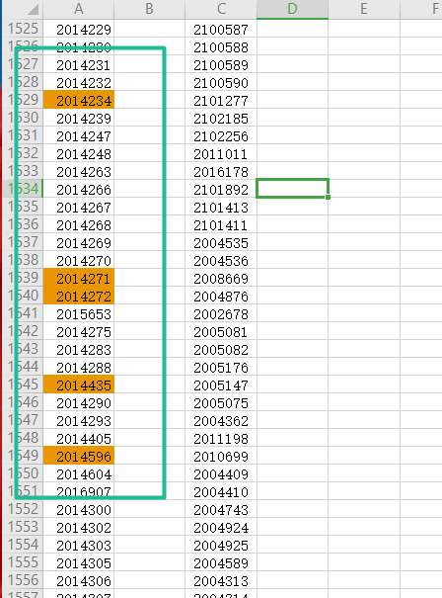Click cell containing 2101892
This screenshot has height=598, width=442.
click(221, 189)
